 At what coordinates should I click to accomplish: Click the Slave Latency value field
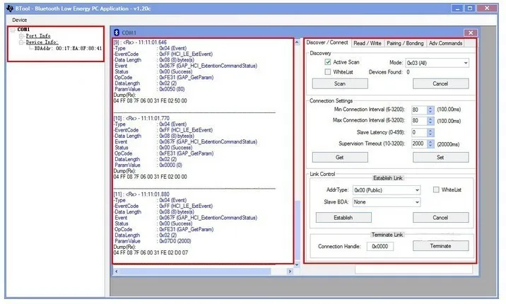(419, 132)
